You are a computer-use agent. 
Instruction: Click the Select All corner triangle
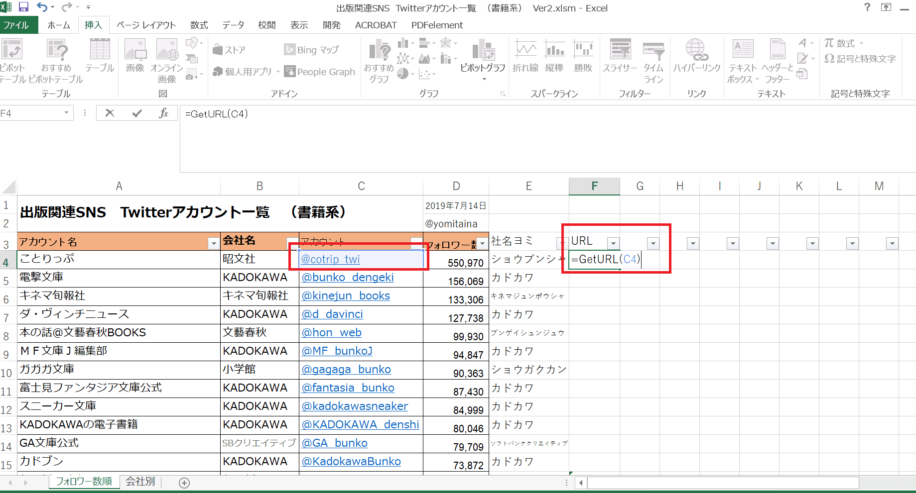(9, 187)
